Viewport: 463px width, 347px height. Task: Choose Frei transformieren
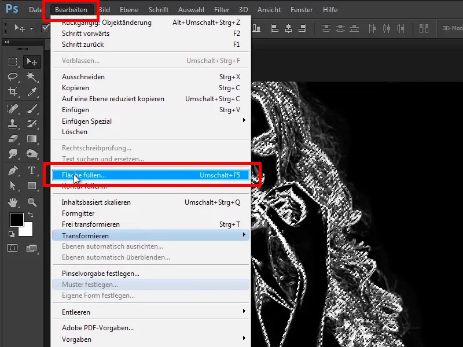pyautogui.click(x=150, y=224)
